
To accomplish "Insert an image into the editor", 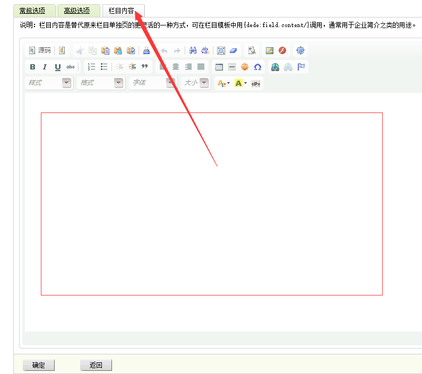I will [x=270, y=51].
